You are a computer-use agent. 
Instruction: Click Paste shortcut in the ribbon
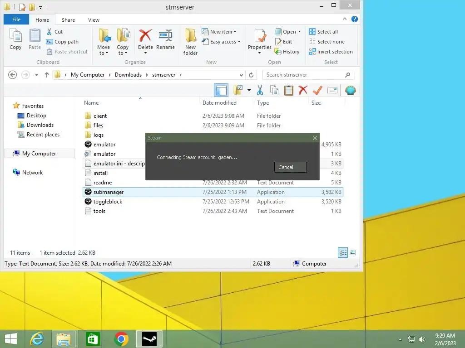pyautogui.click(x=67, y=52)
